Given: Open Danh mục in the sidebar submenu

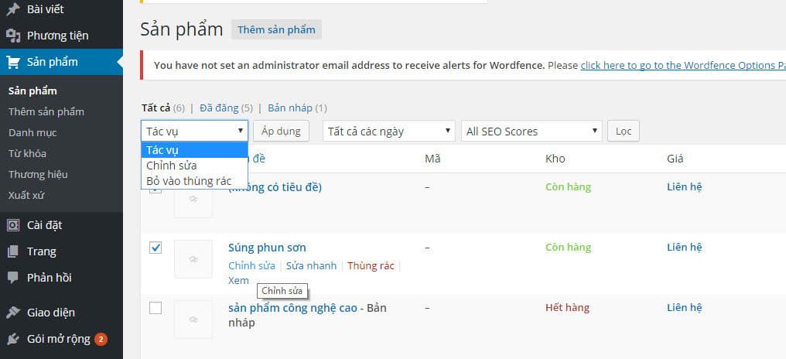Looking at the screenshot, I should tap(32, 132).
